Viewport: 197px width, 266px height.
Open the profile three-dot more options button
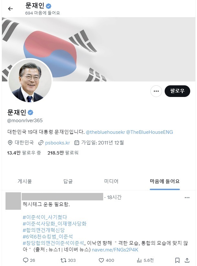[x=156, y=91]
